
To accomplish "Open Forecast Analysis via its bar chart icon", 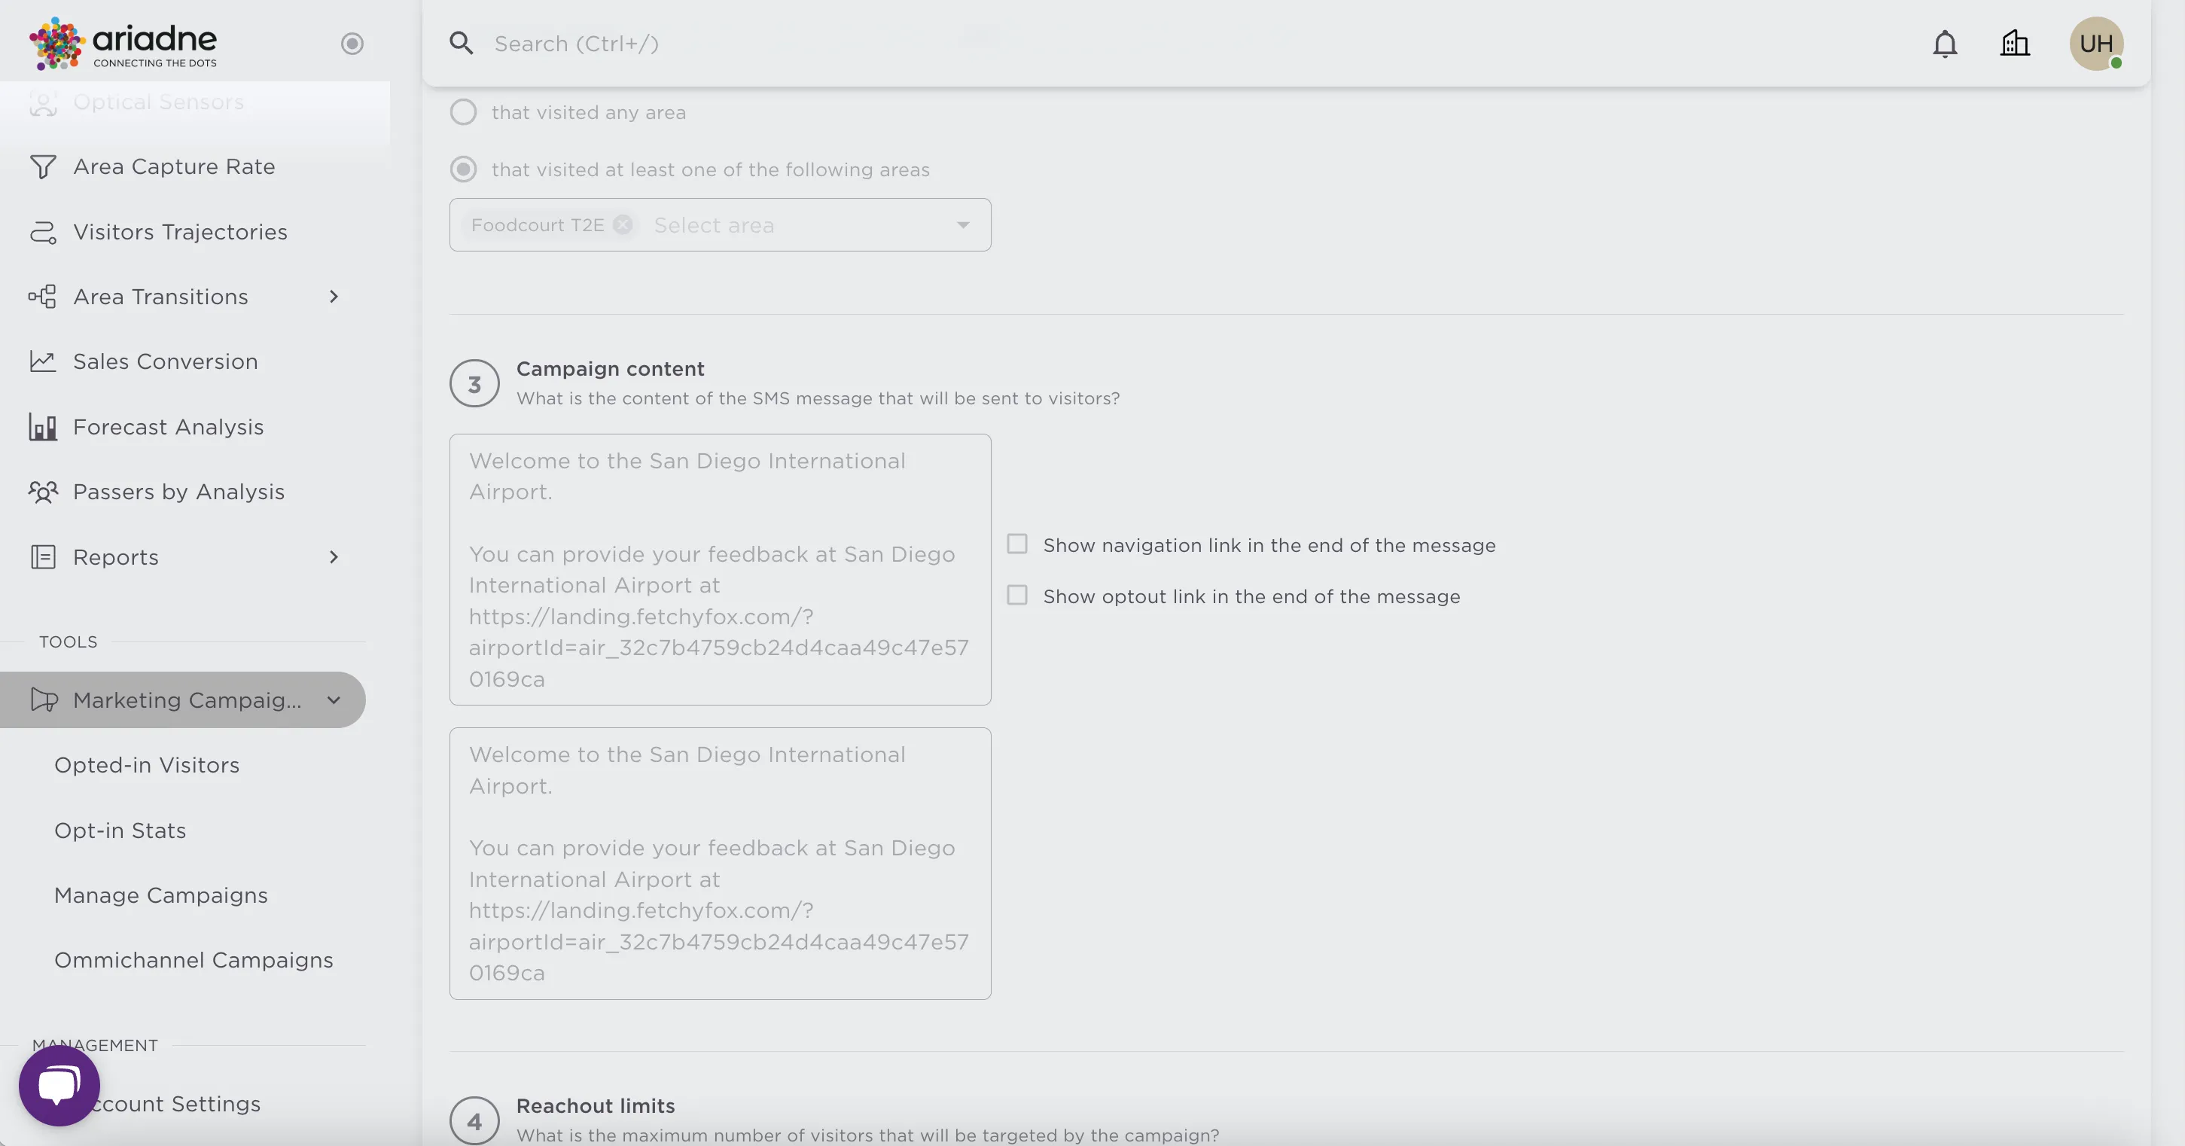I will click(x=41, y=427).
